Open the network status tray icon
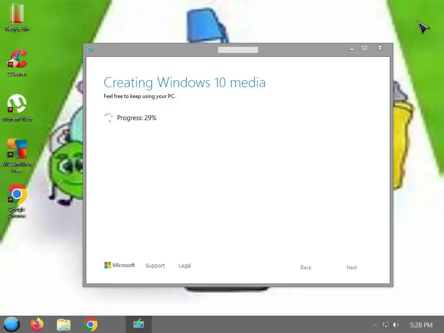Screen dimensions: 444x333 click(385, 325)
